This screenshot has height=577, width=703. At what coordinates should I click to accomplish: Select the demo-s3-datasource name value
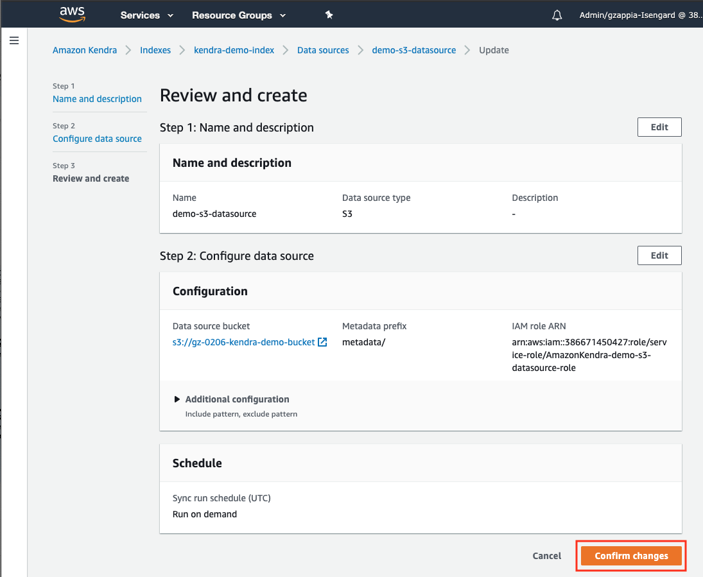[x=214, y=214]
